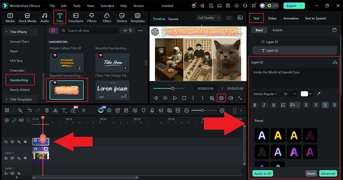Viewport: 343px width, 180px height.
Task: Click the Add Text T icon in timeline toolbar
Action: click(x=64, y=111)
